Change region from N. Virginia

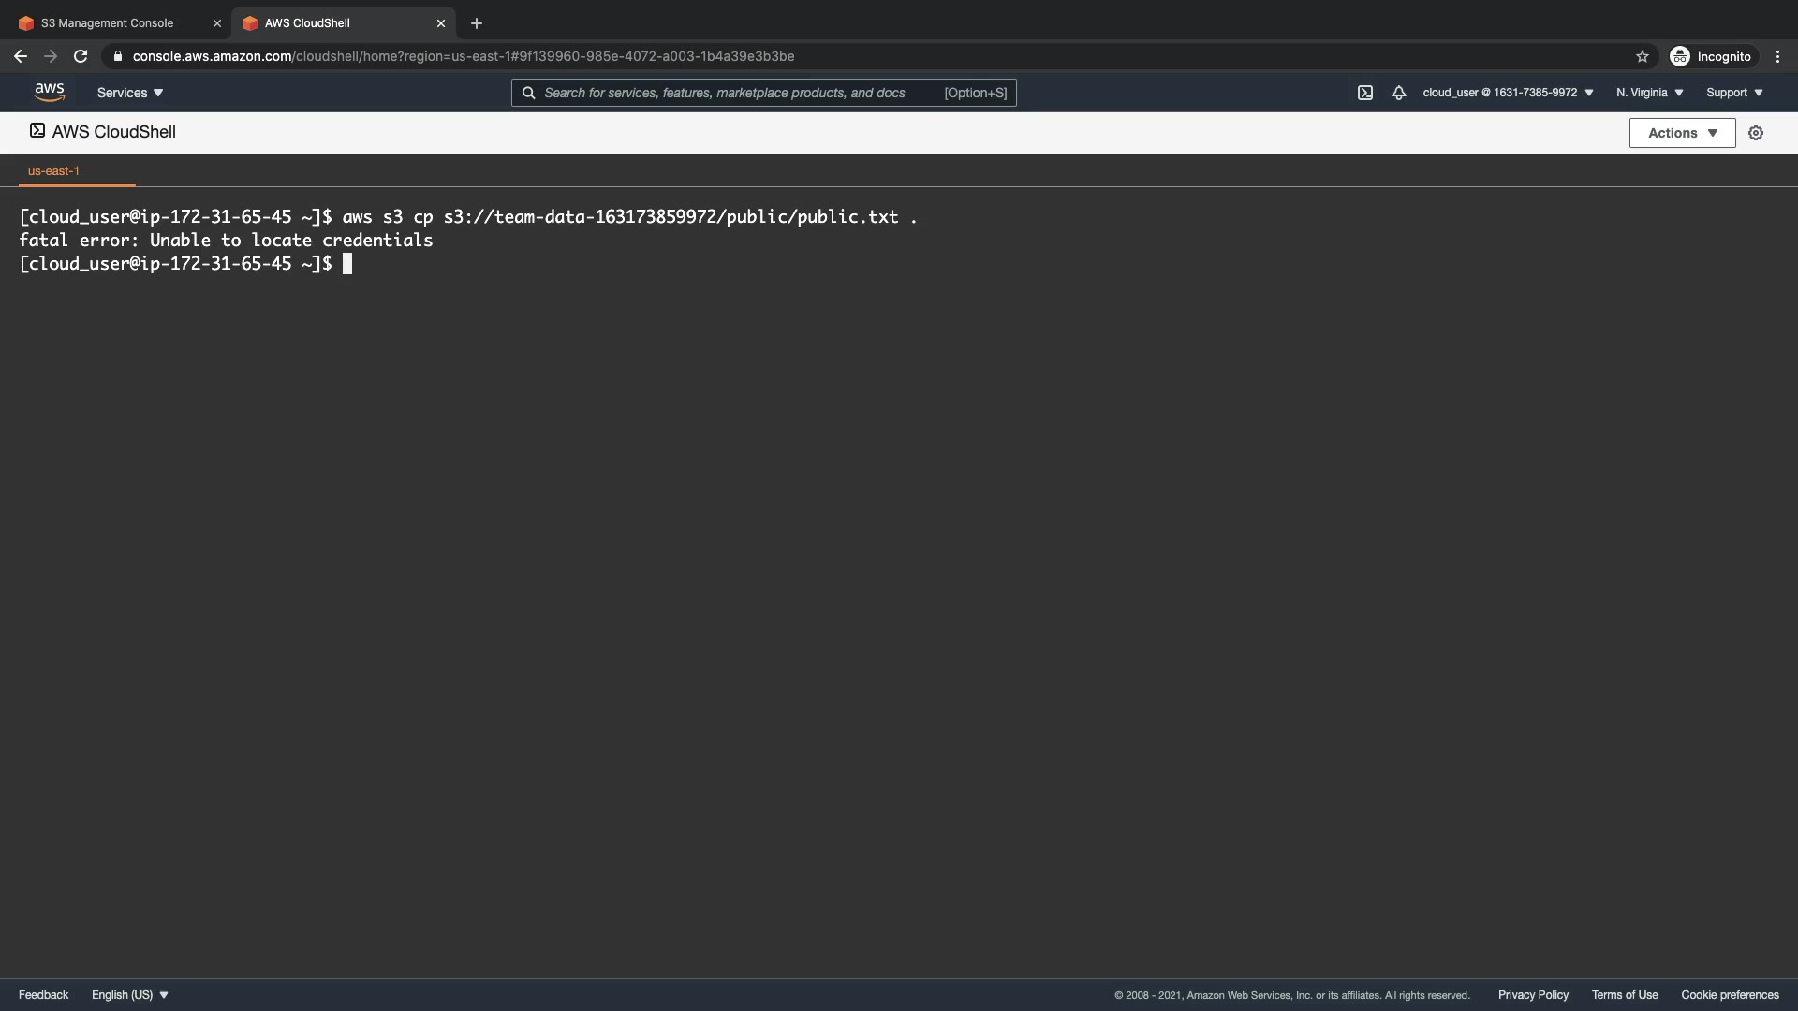point(1649,93)
